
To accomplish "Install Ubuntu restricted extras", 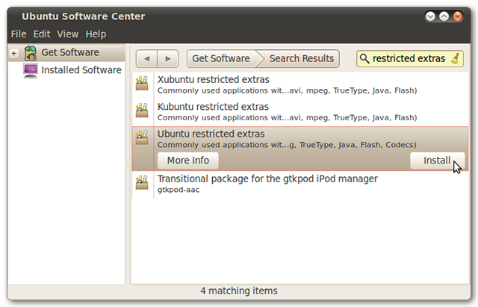I will coord(437,161).
